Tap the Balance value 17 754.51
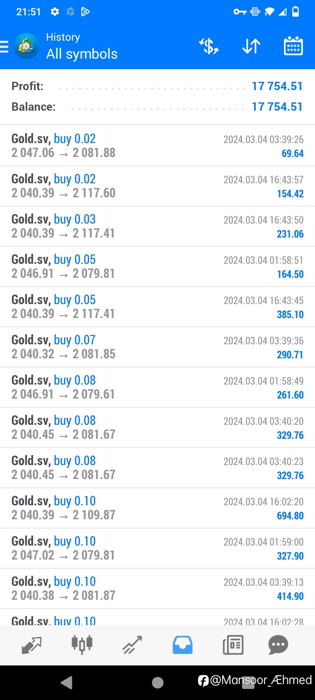 click(x=277, y=107)
